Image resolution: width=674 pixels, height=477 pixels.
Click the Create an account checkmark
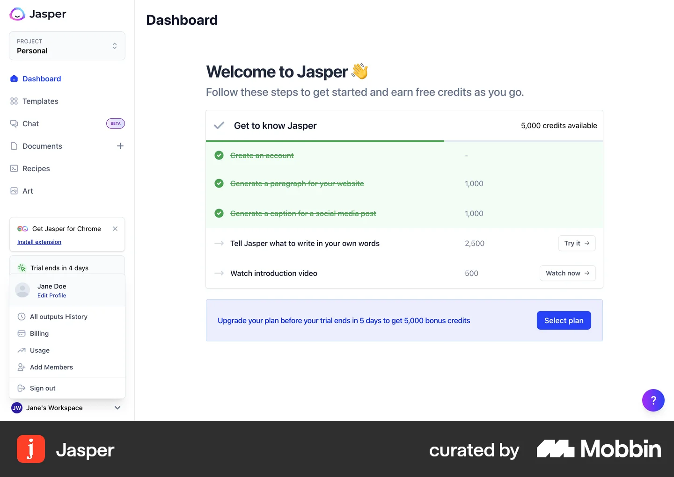pos(219,155)
